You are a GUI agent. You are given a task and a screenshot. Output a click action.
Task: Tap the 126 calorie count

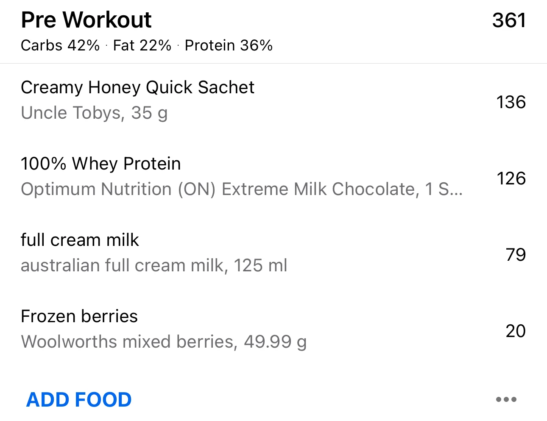click(511, 178)
